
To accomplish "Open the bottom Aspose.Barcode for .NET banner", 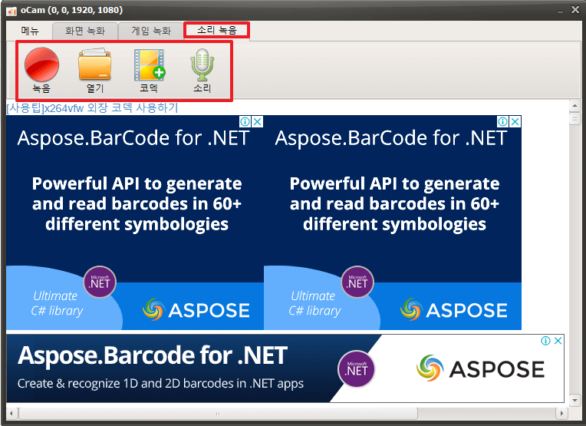I will [x=285, y=368].
